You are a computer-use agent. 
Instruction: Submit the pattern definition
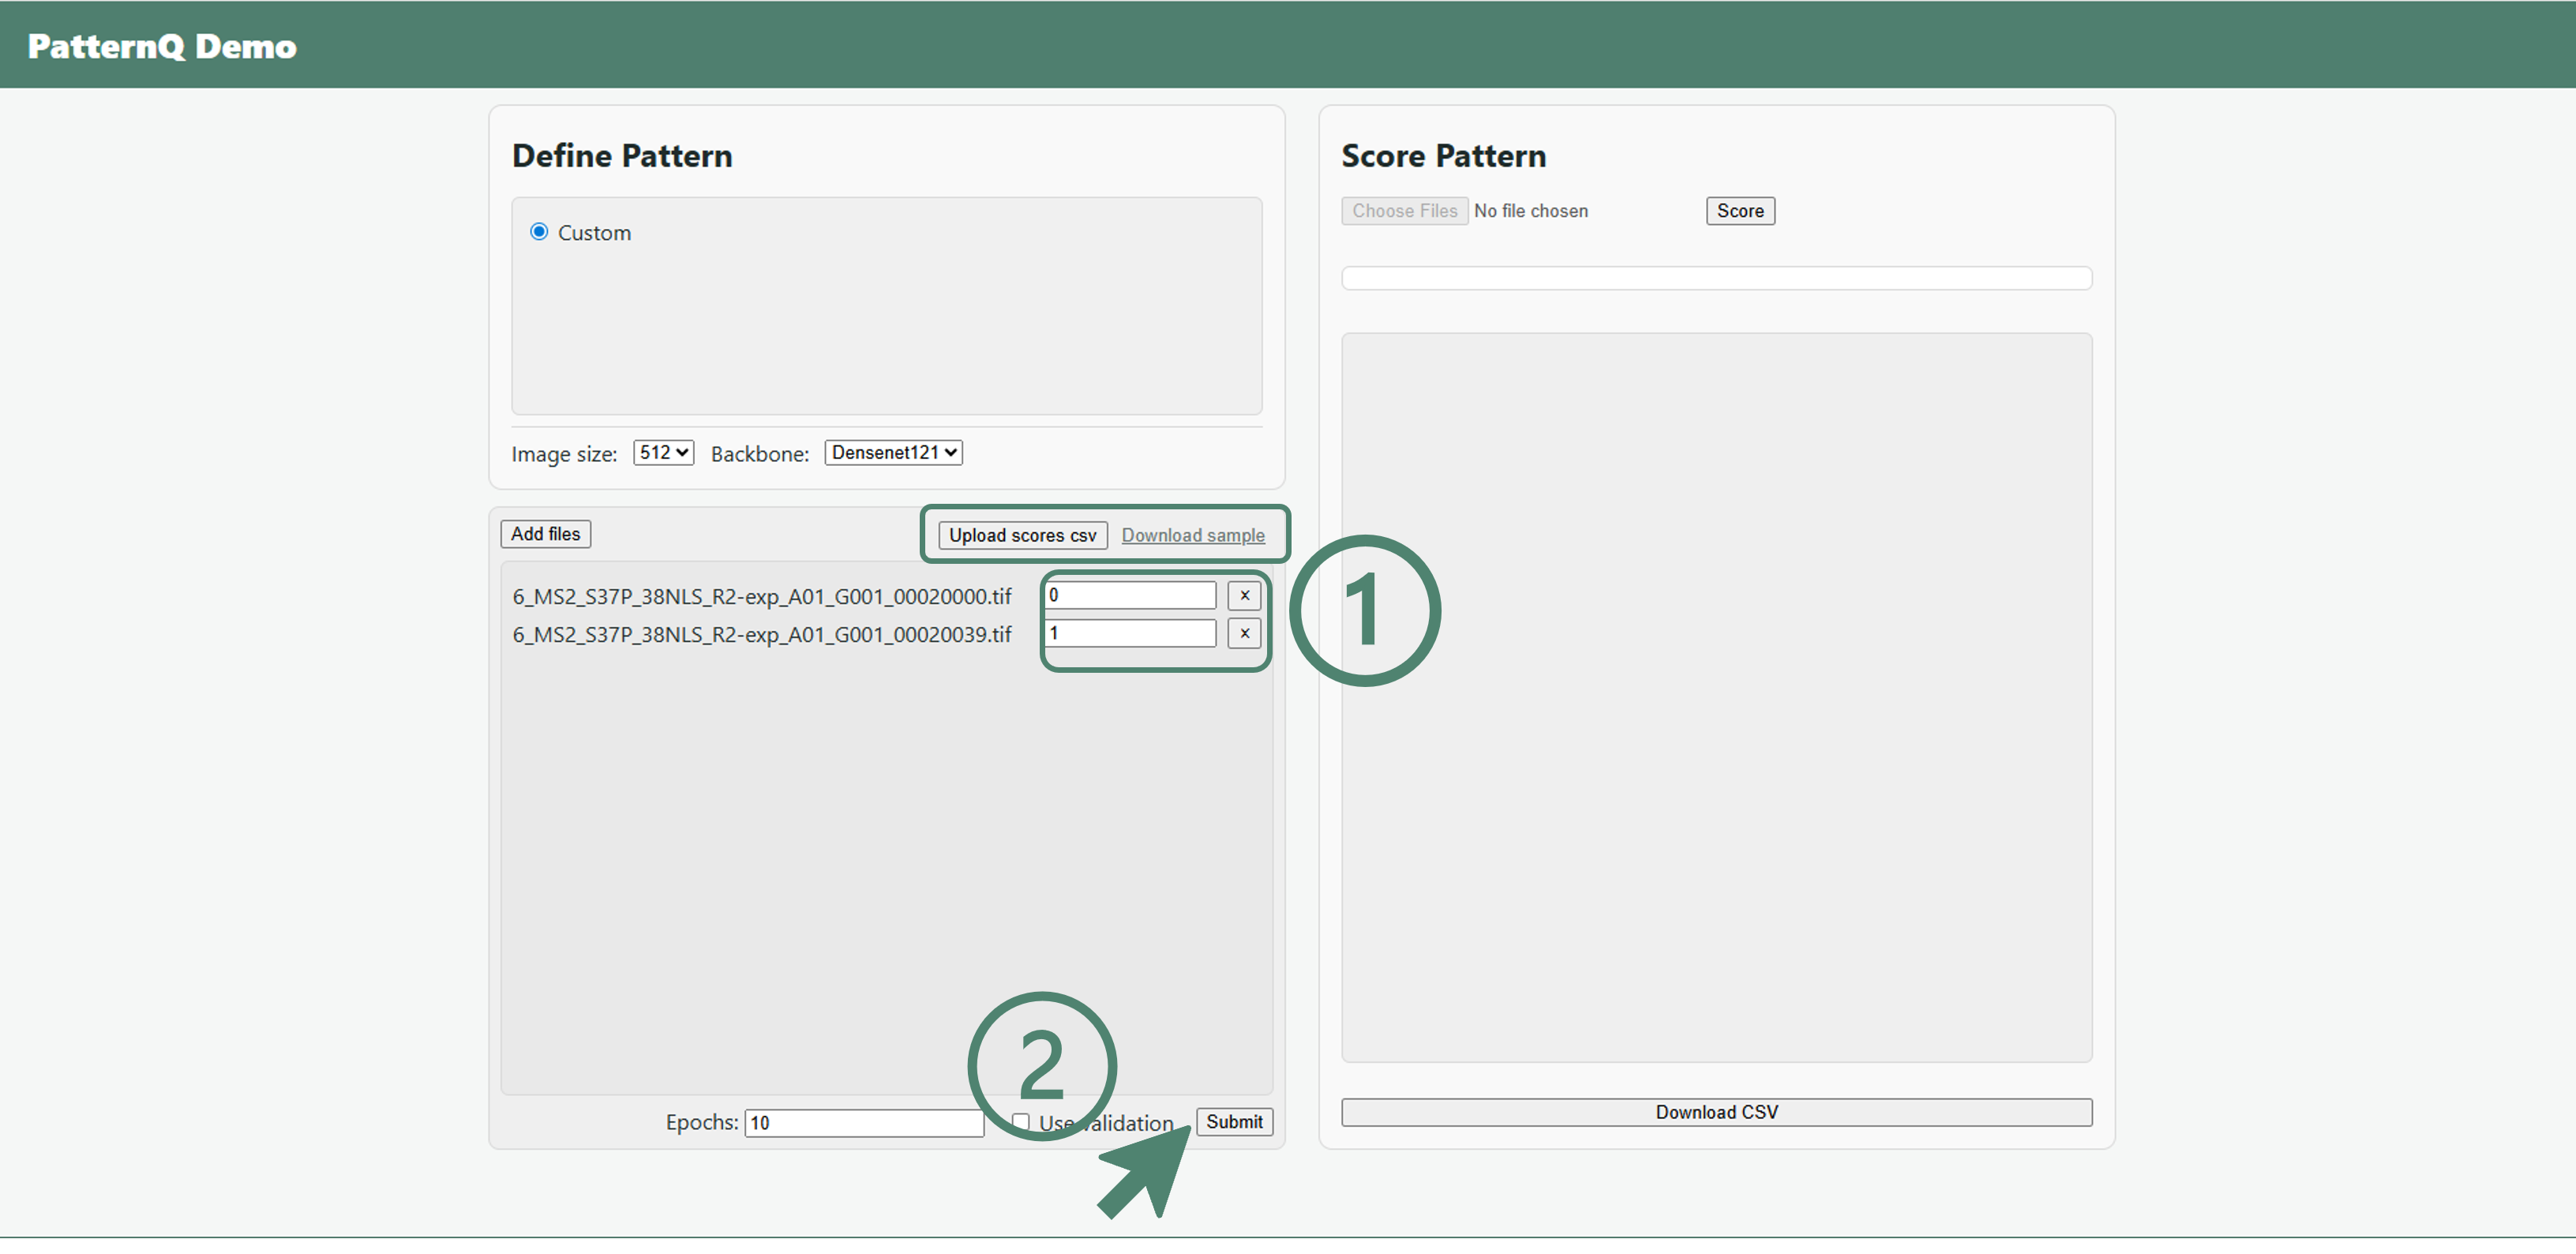coord(1233,1122)
